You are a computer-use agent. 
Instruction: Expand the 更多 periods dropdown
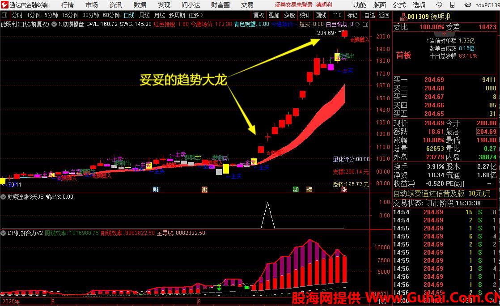[x=196, y=15]
